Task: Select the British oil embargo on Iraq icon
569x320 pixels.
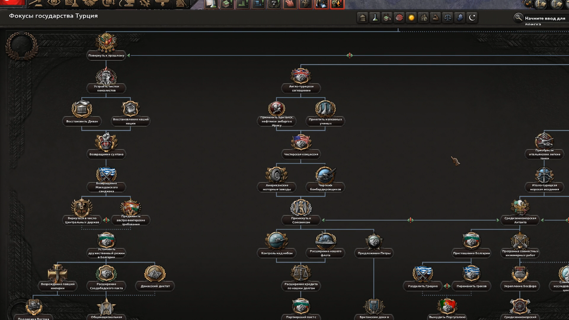Action: click(276, 108)
